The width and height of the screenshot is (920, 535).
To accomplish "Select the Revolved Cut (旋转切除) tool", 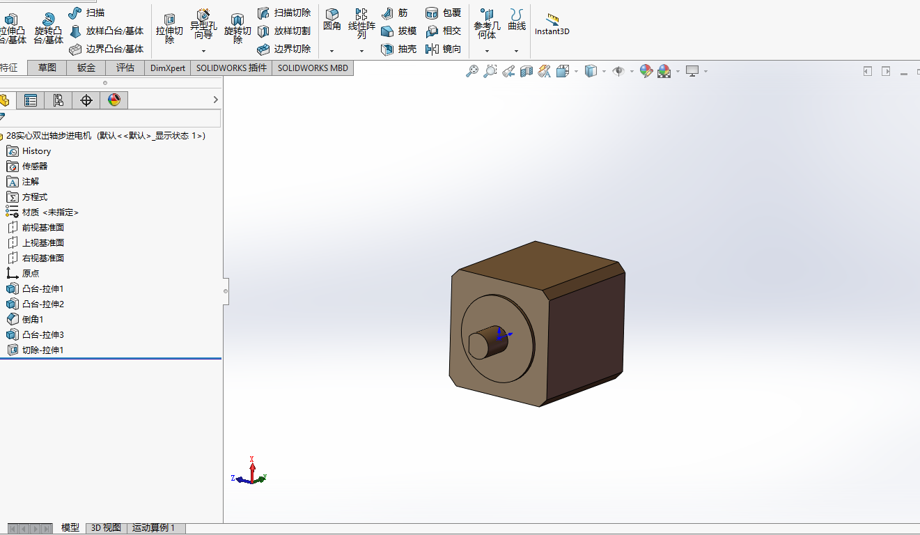I will (x=237, y=28).
